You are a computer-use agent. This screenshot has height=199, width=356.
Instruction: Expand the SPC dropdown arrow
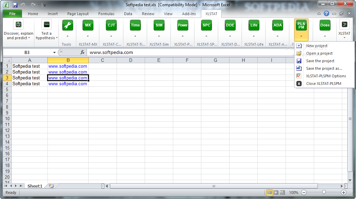[207, 36]
